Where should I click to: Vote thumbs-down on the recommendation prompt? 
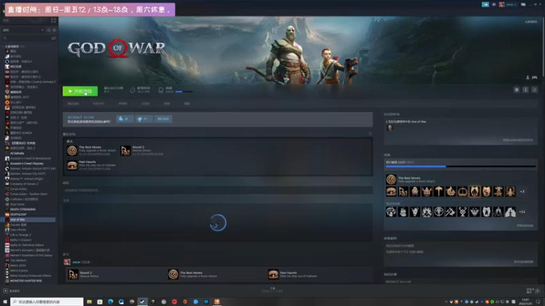[143, 118]
